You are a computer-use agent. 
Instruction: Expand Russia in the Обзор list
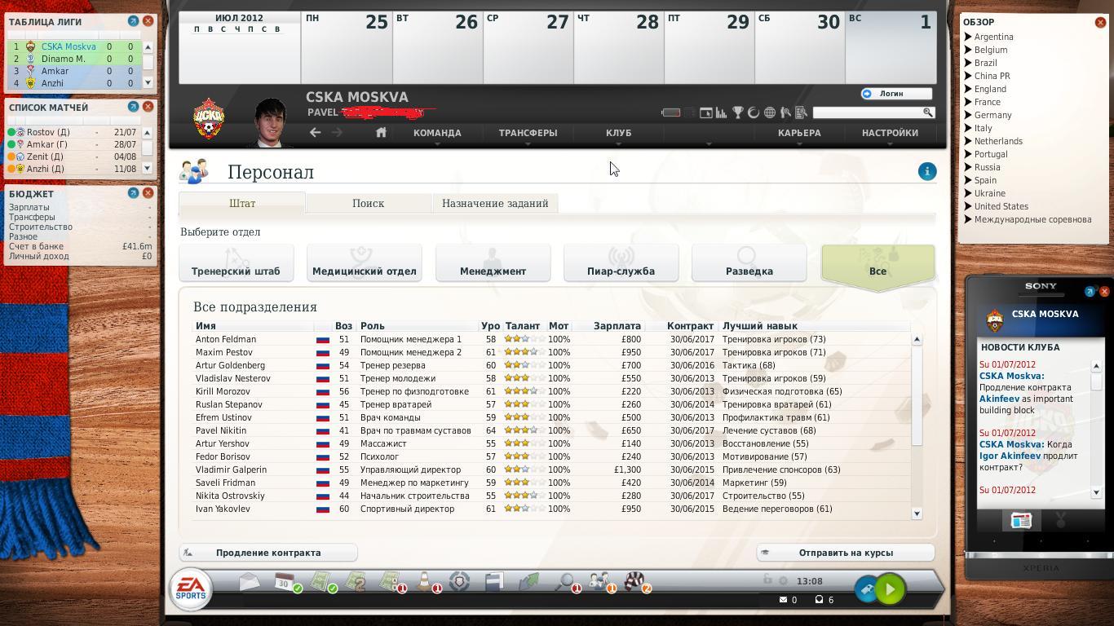coord(969,167)
